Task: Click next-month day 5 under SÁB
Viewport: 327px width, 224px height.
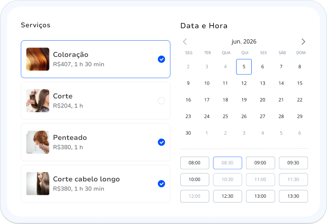Action: pyautogui.click(x=281, y=133)
